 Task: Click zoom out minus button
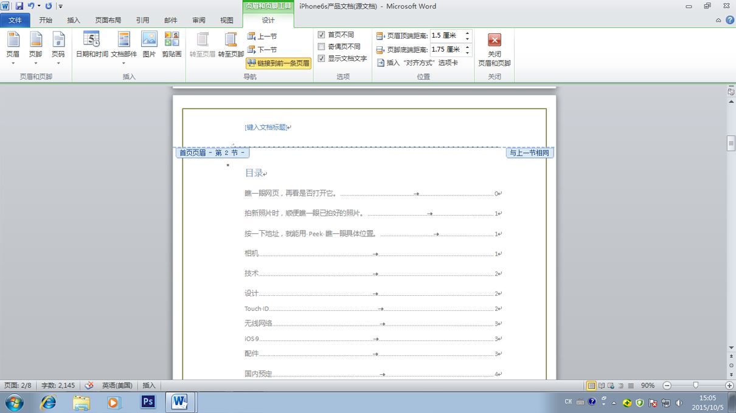point(667,386)
